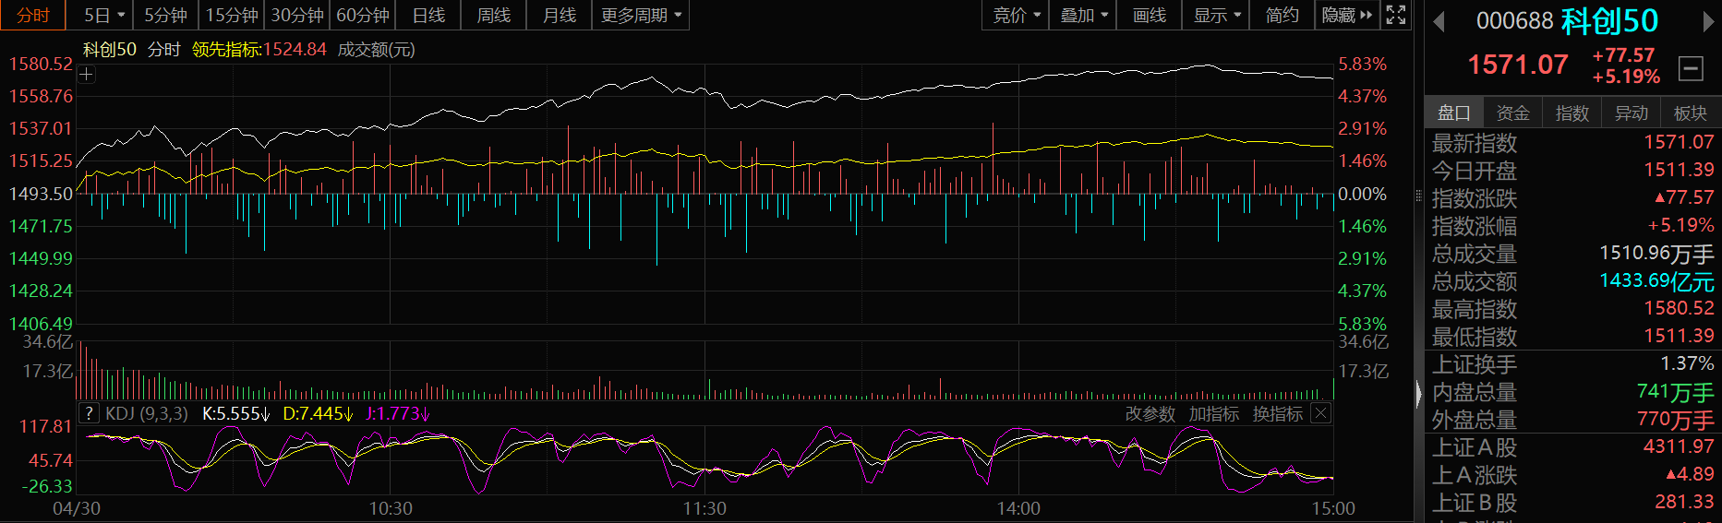This screenshot has height=523, width=1722.
Task: Switch to the 日线 daily chart tab
Action: pyautogui.click(x=428, y=15)
